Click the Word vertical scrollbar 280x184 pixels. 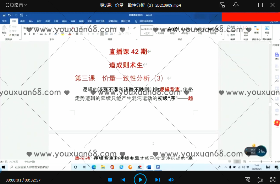pos(270,100)
